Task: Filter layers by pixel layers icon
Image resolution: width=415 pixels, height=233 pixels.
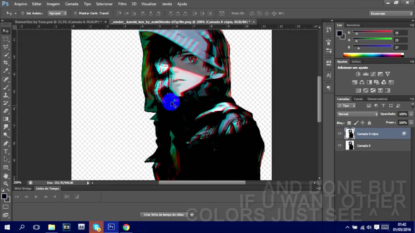Action: click(369, 105)
